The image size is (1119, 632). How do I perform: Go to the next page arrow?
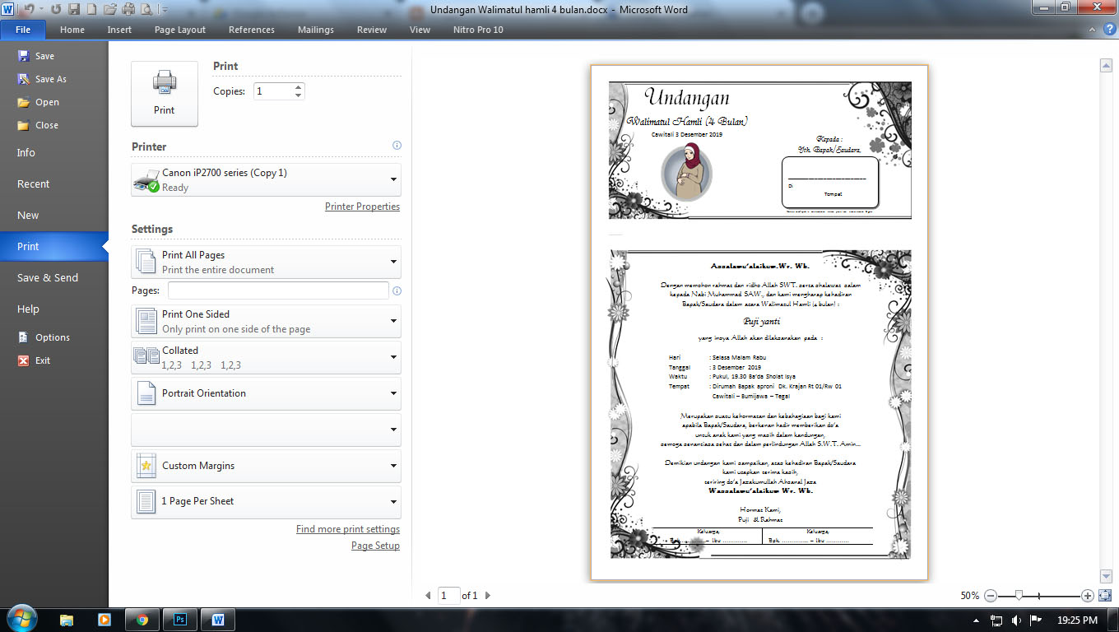[x=488, y=595]
